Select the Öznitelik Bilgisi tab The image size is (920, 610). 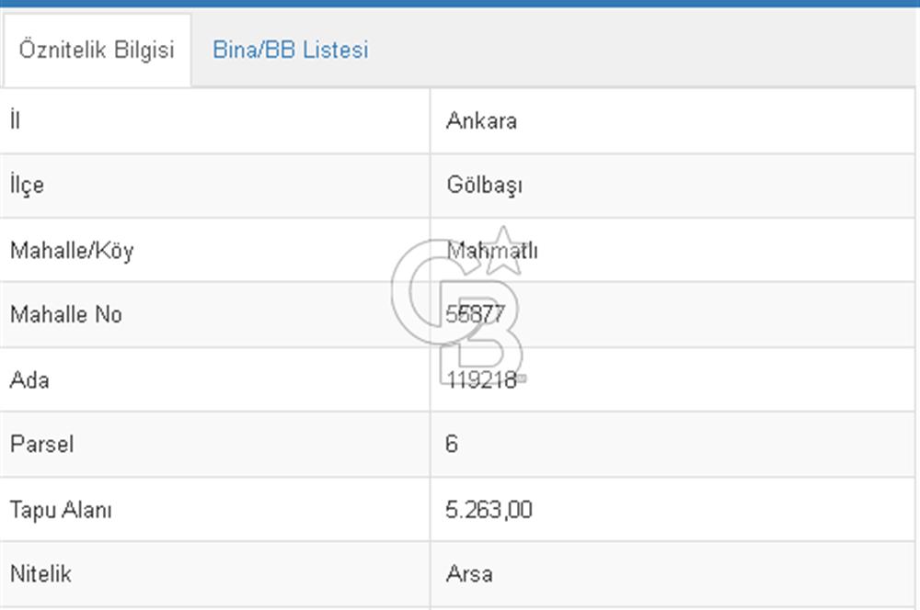pos(97,50)
